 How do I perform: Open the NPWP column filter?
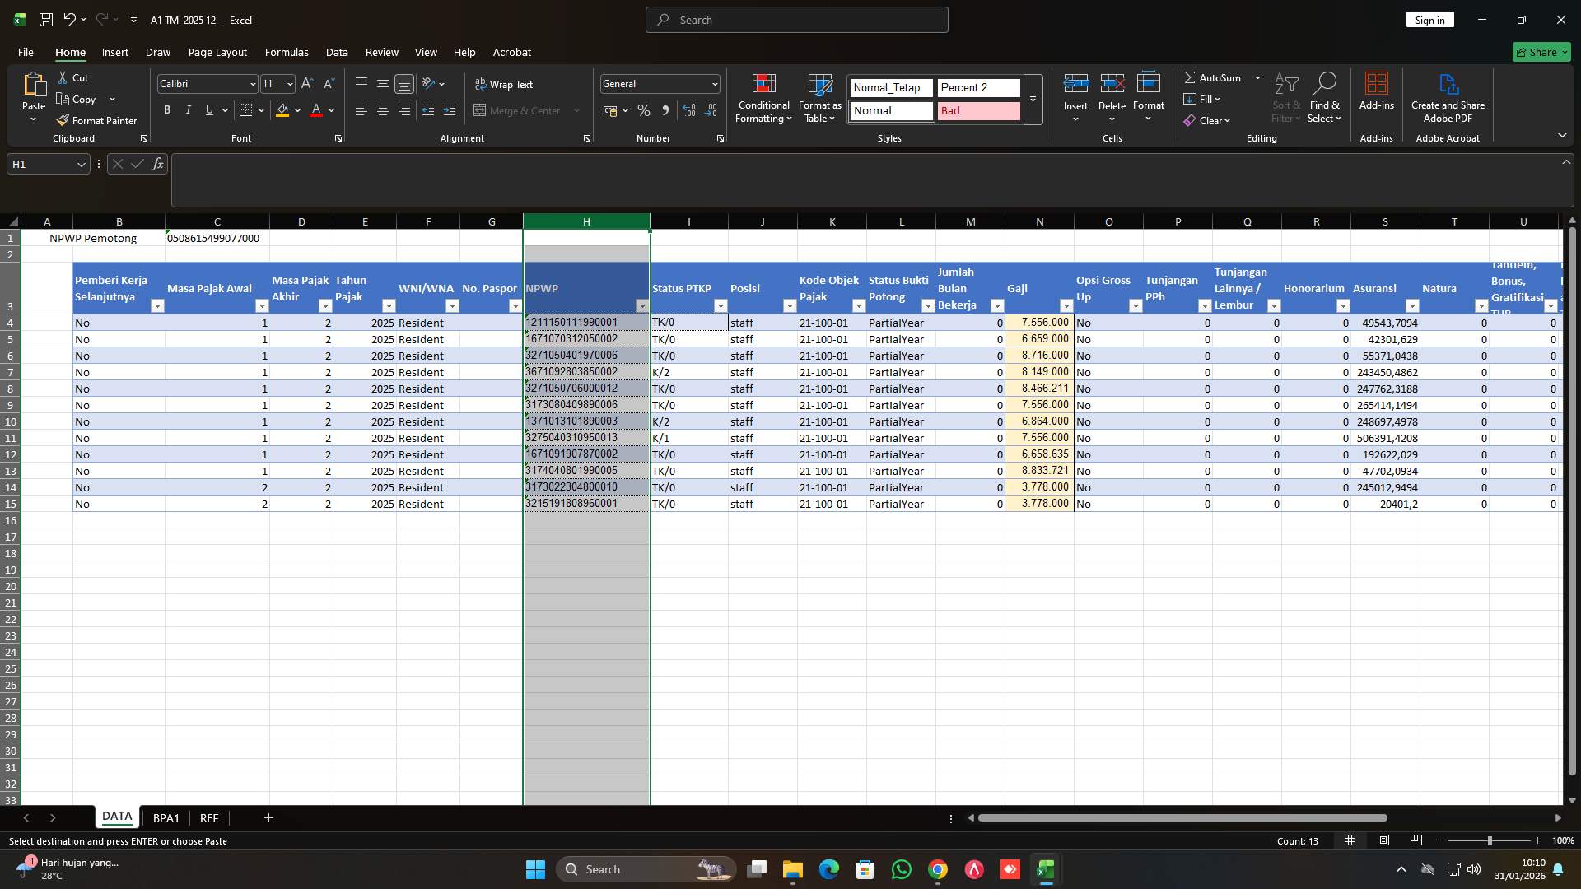(642, 305)
